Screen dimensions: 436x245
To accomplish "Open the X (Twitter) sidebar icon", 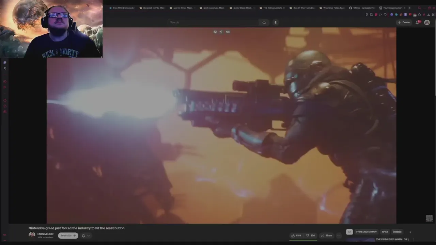I will [x=5, y=68].
